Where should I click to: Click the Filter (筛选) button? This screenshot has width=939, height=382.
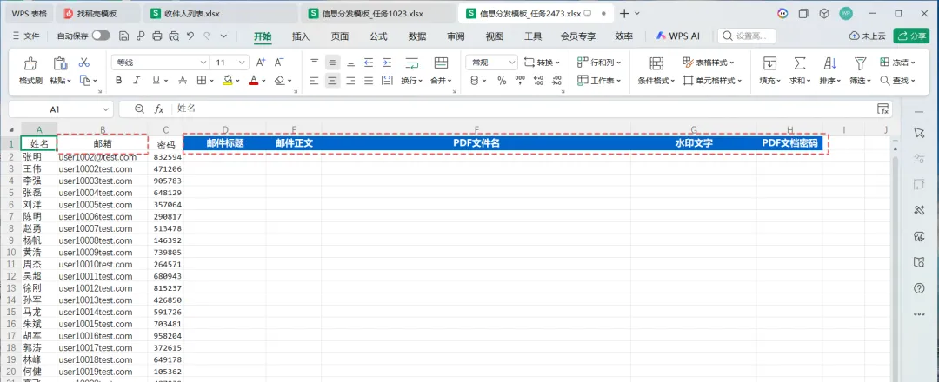pos(861,70)
